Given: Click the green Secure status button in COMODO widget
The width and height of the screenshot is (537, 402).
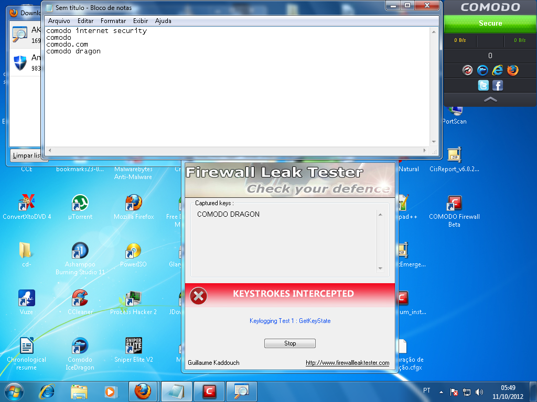Looking at the screenshot, I should click(x=490, y=23).
